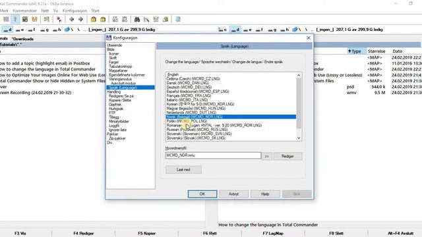This screenshot has width=422, height=237.
Task: Confirm with the OK button
Action: pos(202,194)
